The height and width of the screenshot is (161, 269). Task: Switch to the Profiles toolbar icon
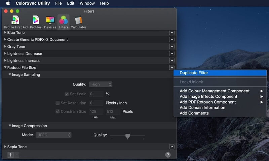point(36,22)
